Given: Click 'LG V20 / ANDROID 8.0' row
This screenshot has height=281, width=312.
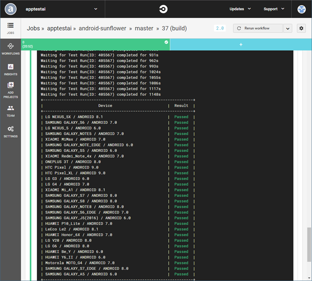Looking at the screenshot, I should 118,240.
